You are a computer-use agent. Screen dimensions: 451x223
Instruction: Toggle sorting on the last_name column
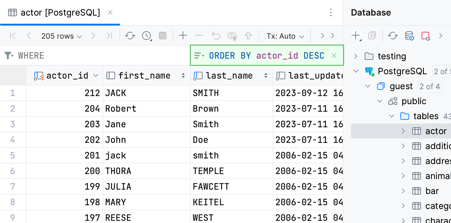click(x=266, y=75)
